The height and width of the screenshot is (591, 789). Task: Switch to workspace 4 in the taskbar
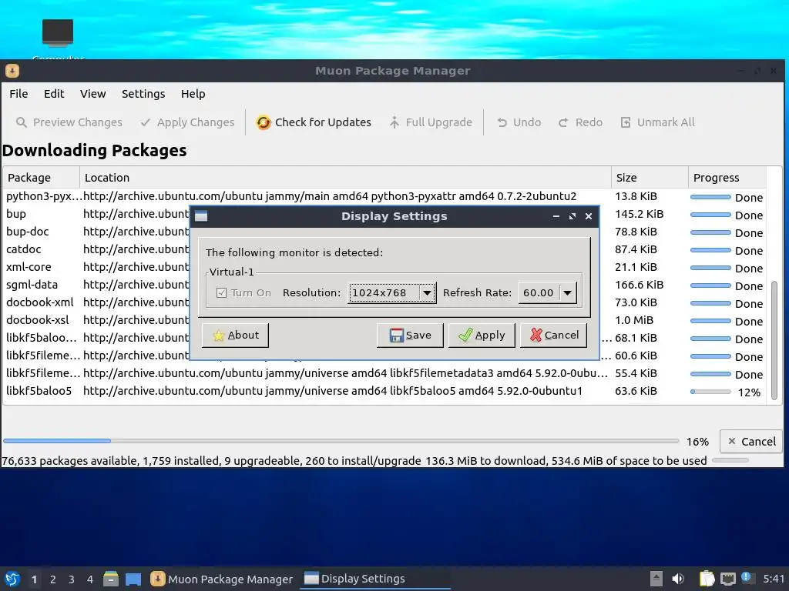pos(90,579)
